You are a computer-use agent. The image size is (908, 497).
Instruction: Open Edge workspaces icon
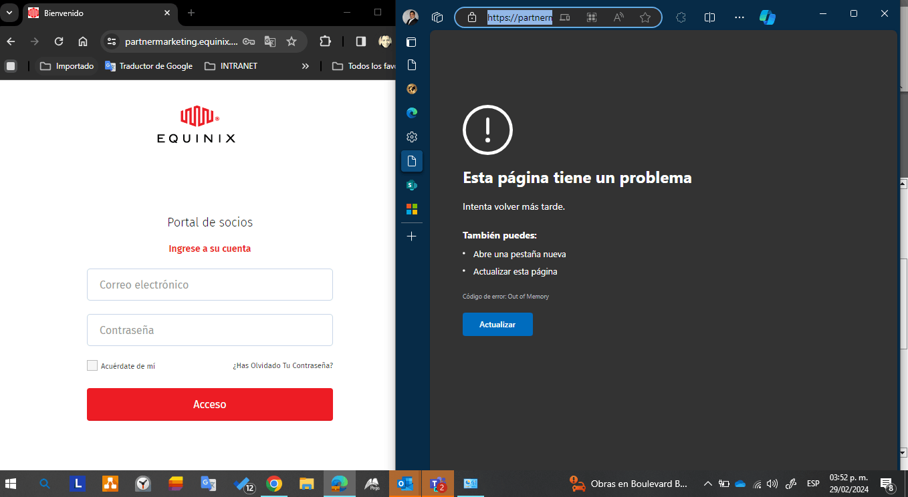pos(438,17)
